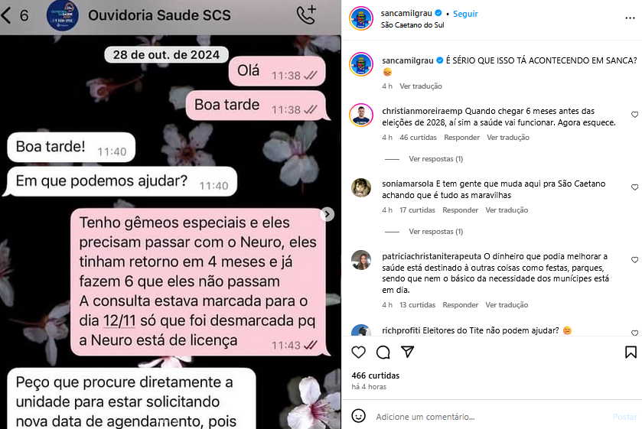Go to next image with carousel arrow
The image size is (642, 429).
tap(327, 214)
